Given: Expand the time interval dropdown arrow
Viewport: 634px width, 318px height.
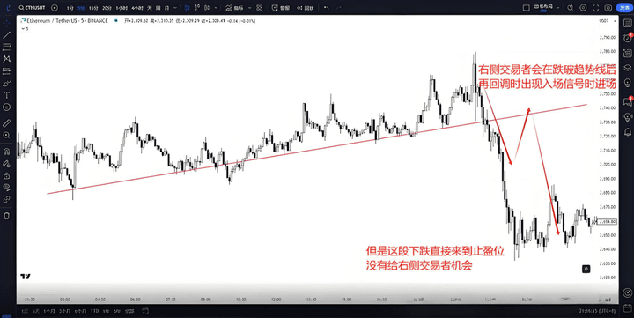Looking at the screenshot, I should point(175,8).
